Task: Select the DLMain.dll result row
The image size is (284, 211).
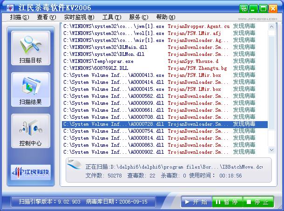Action: 165,48
